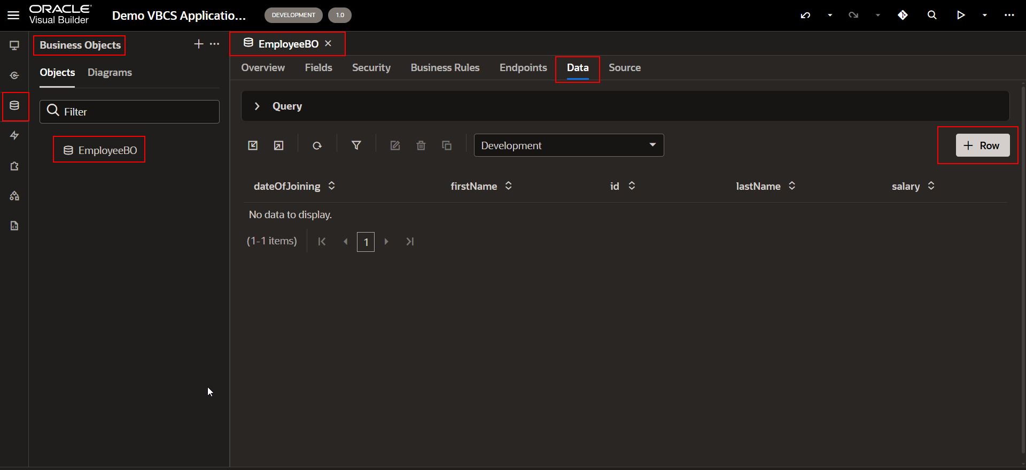The height and width of the screenshot is (470, 1026).
Task: Click the Oracle Visual Builder logo
Action: point(60,14)
